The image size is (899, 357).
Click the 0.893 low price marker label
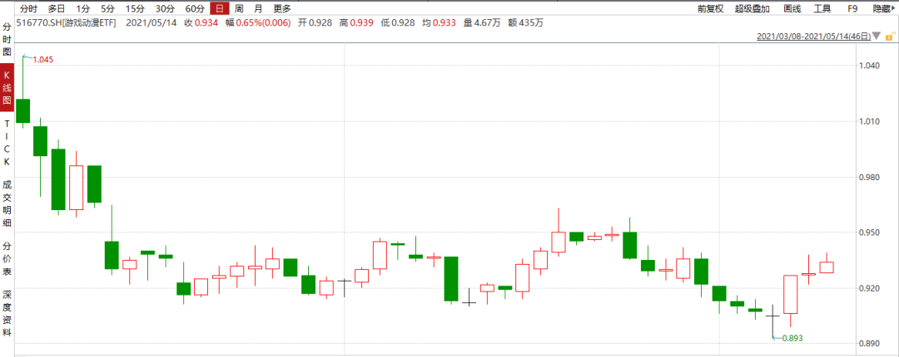(792, 338)
